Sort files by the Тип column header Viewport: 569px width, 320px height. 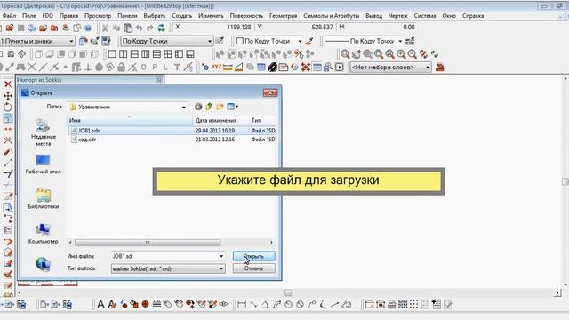tap(262, 120)
